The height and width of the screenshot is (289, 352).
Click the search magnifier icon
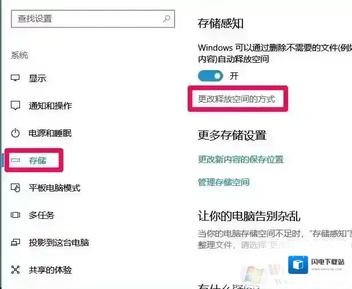click(167, 19)
